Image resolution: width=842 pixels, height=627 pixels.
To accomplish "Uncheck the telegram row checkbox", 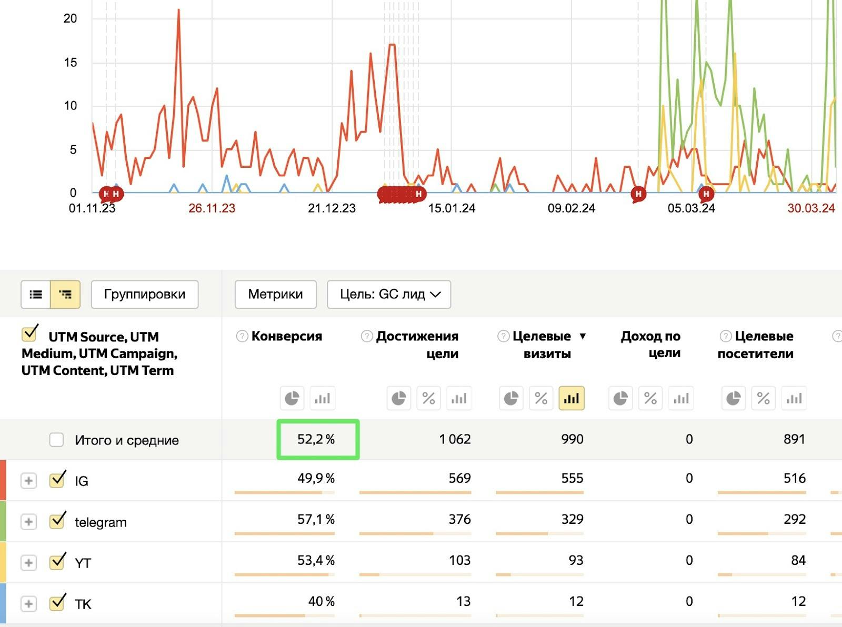I will click(x=57, y=521).
